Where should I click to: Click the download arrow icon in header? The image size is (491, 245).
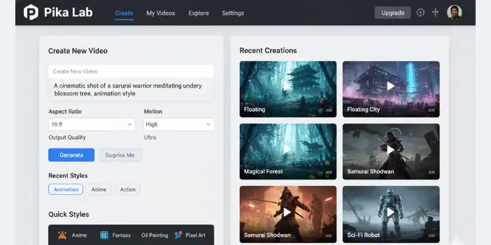(x=435, y=12)
